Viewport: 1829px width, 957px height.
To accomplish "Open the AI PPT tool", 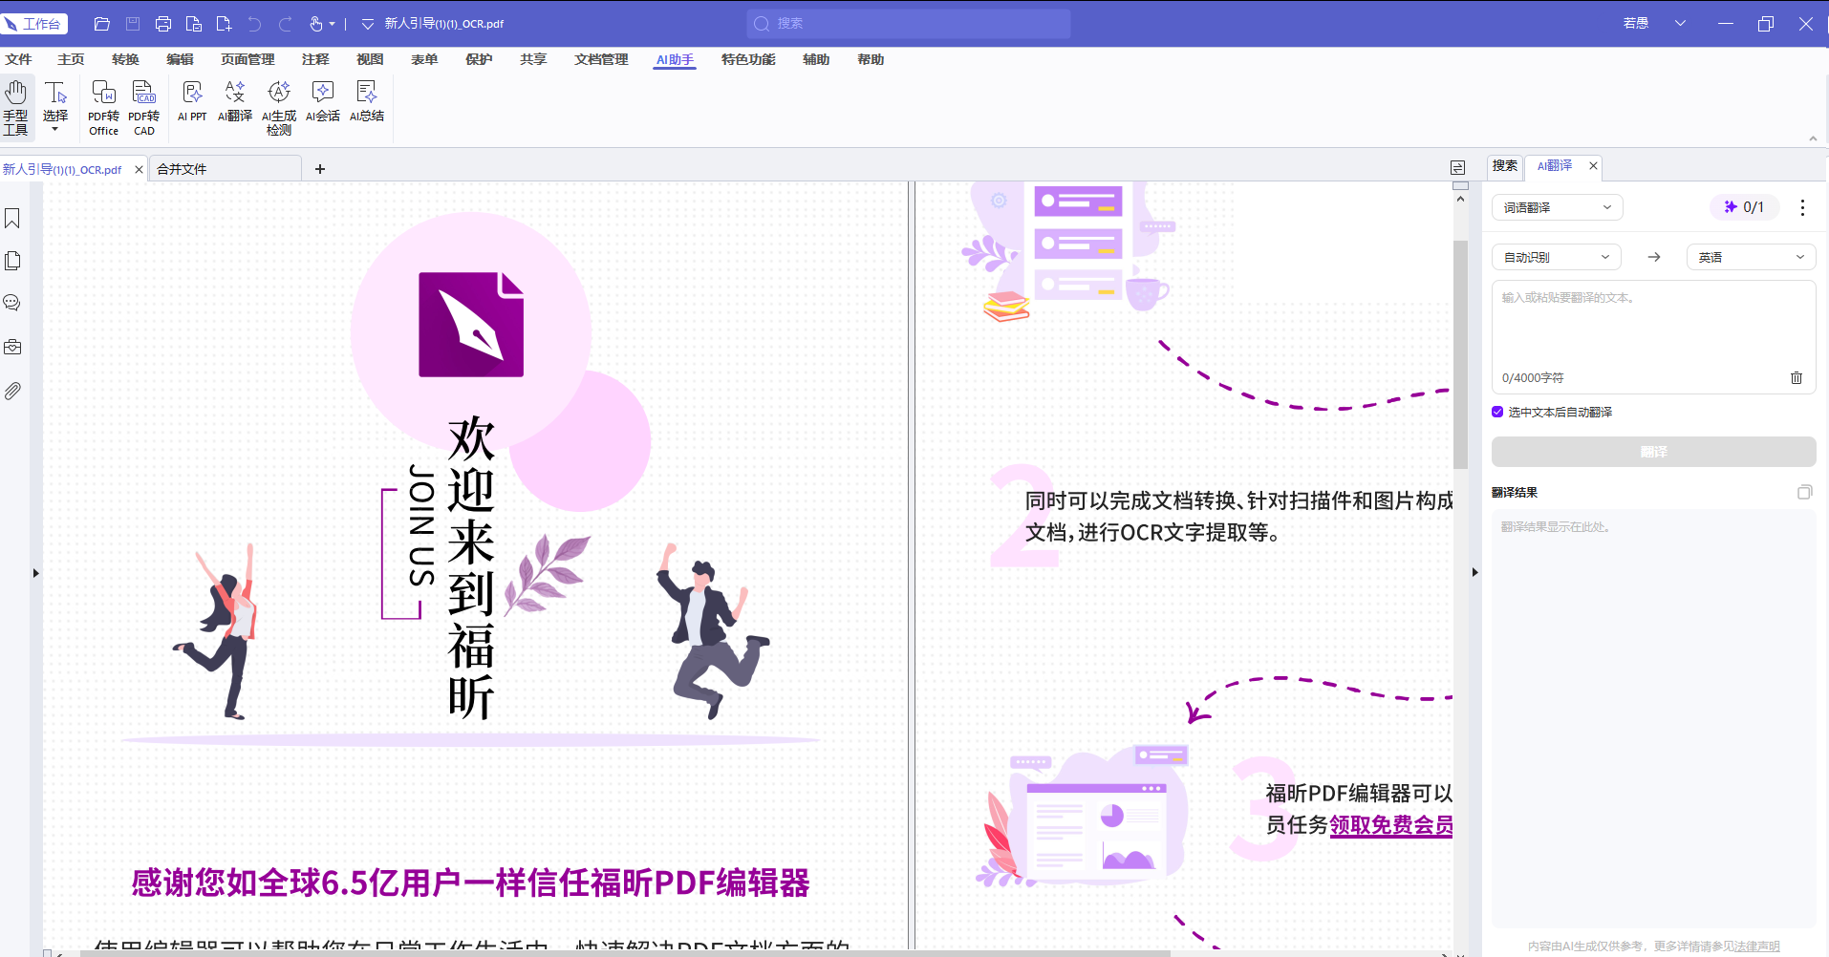I will [192, 102].
